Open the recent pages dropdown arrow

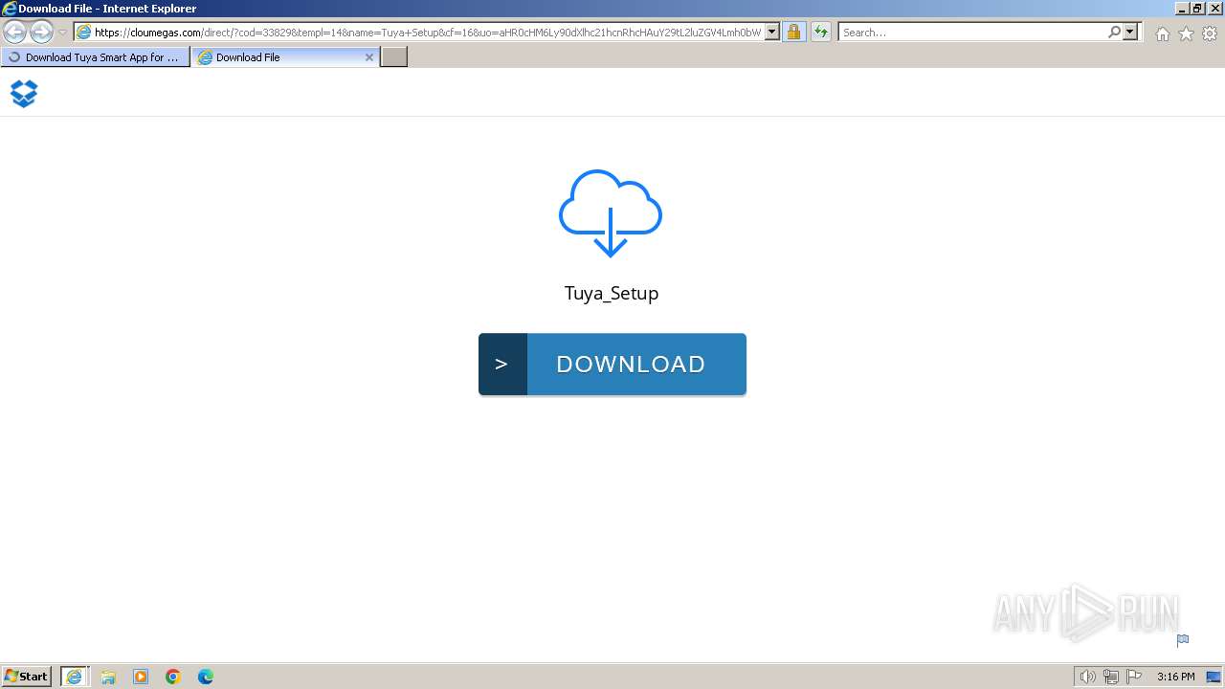[63, 33]
